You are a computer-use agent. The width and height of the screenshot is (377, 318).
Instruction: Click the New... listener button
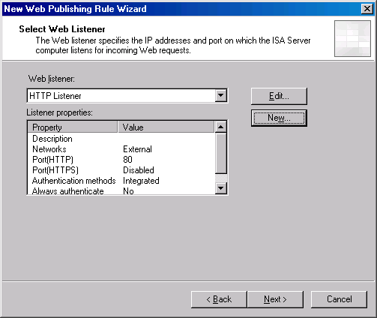click(x=279, y=118)
